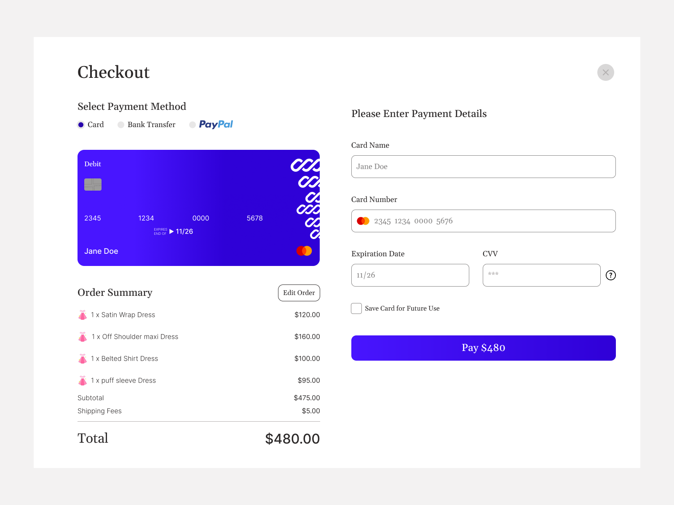674x505 pixels.
Task: Choose the PayPal radio option
Action: (x=193, y=125)
